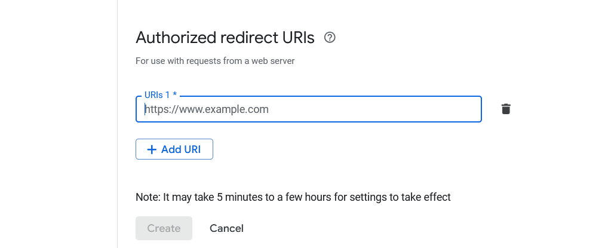Focus the URIs 1 text field
The image size is (608, 248).
[x=308, y=109]
